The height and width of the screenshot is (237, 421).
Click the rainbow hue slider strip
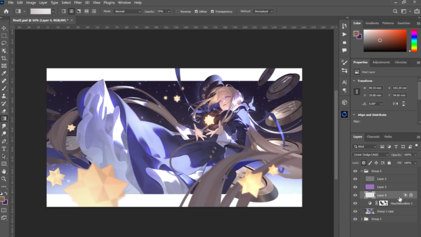tap(414, 41)
